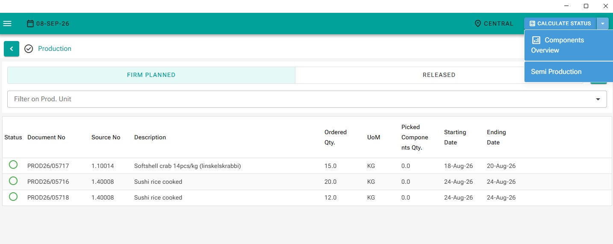Select document PROD26/05718
The height and width of the screenshot is (244, 613).
(48, 197)
